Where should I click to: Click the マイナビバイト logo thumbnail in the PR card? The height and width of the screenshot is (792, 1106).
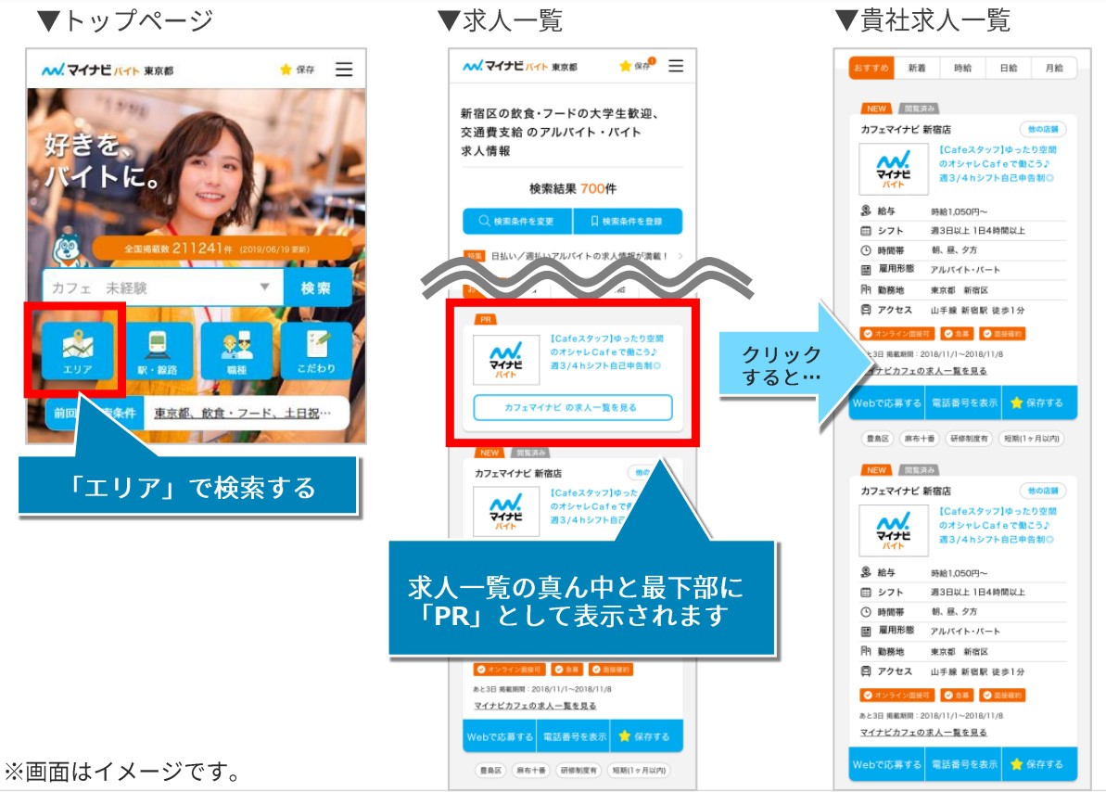pyautogui.click(x=506, y=359)
